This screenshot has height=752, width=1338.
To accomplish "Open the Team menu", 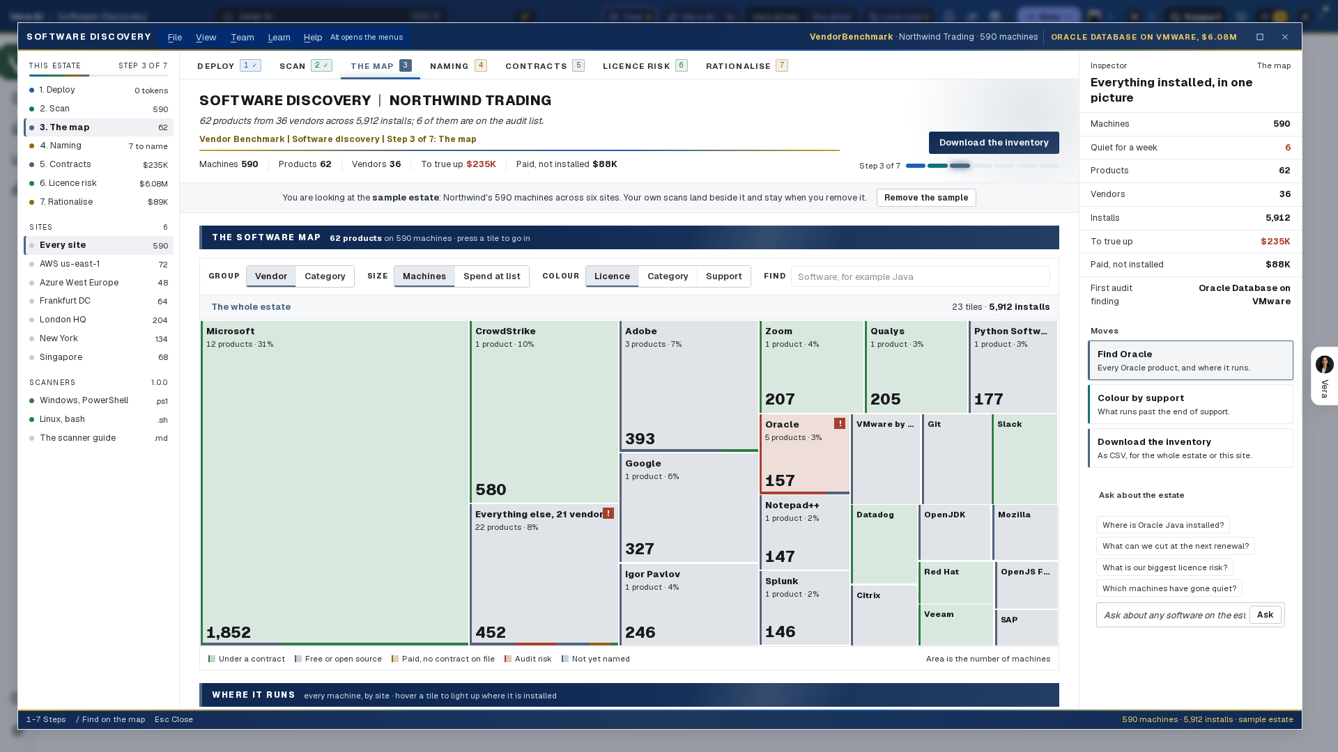I will coord(243,37).
